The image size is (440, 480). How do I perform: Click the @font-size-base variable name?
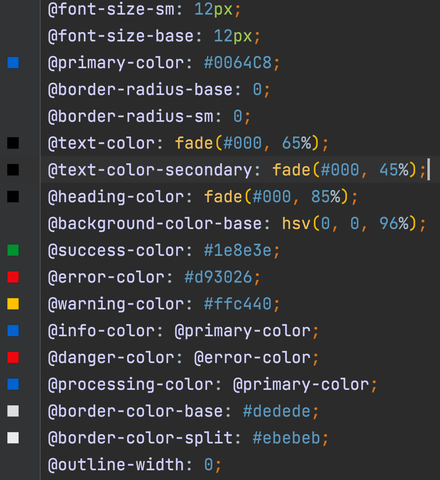pyautogui.click(x=121, y=36)
